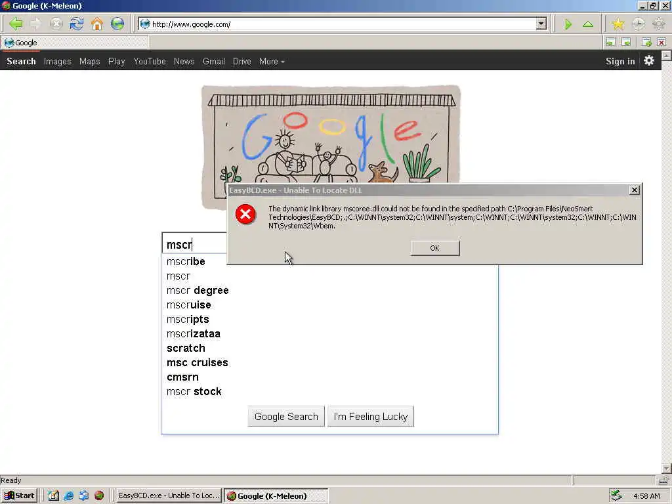Click the globe icon beside Home button
The width and height of the screenshot is (672, 504).
pyautogui.click(x=117, y=24)
